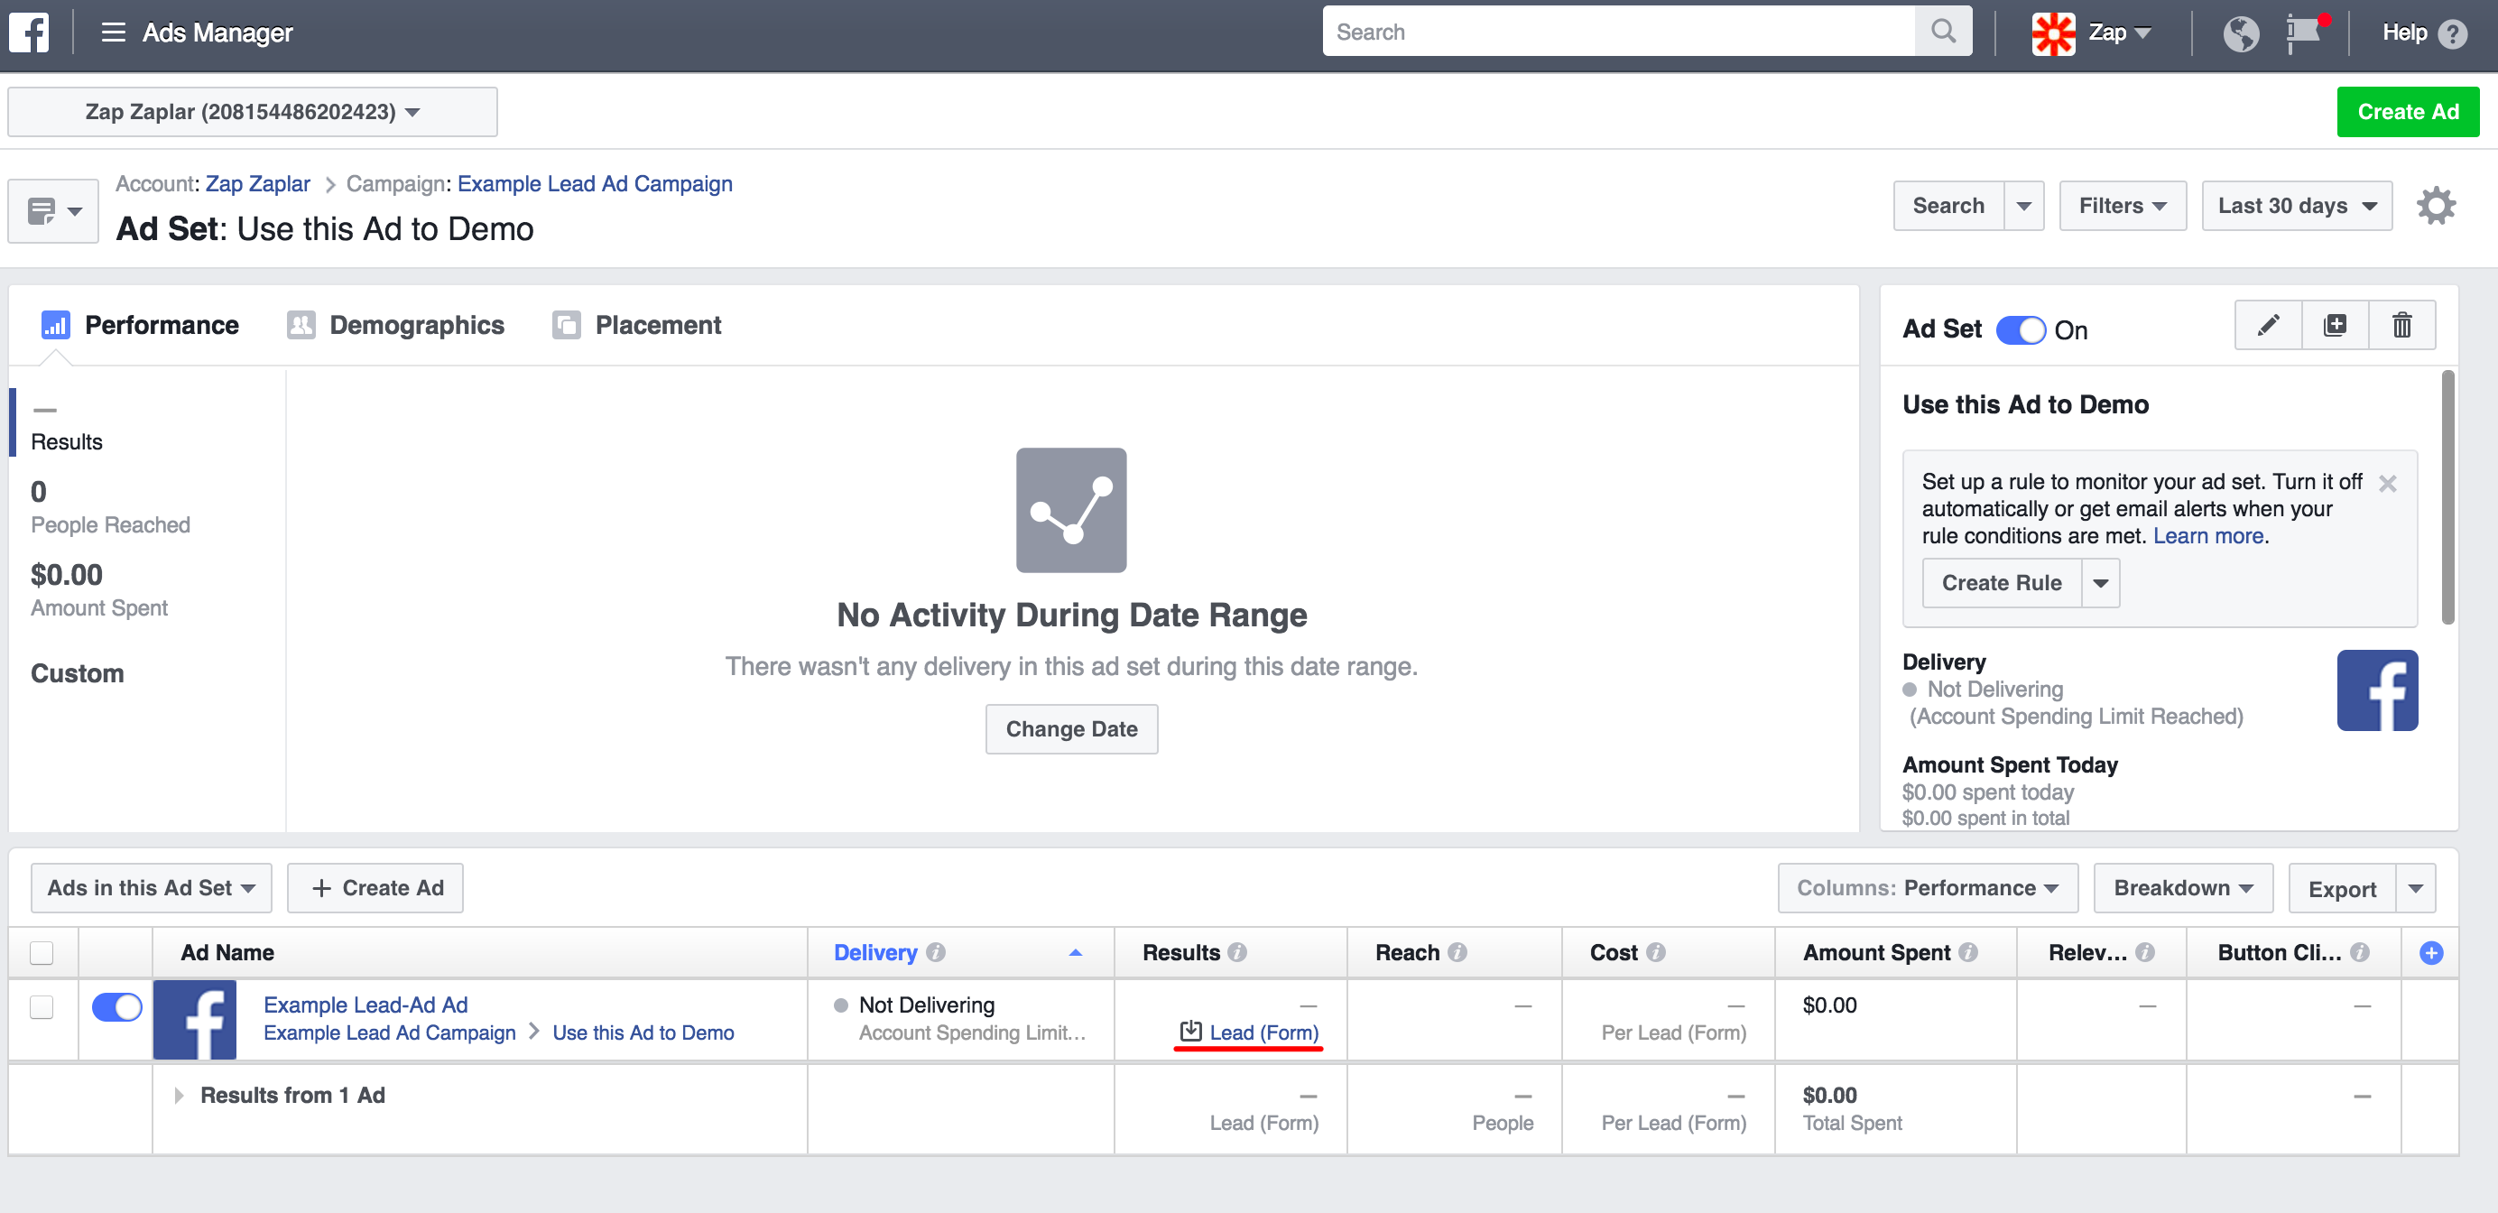Open the Breakdown dropdown
Screen dimensions: 2498x1213
(x=2183, y=887)
